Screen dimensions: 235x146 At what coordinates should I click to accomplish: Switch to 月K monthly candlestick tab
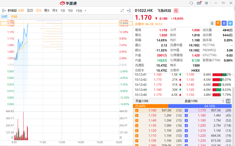pyautogui.click(x=55, y=11)
